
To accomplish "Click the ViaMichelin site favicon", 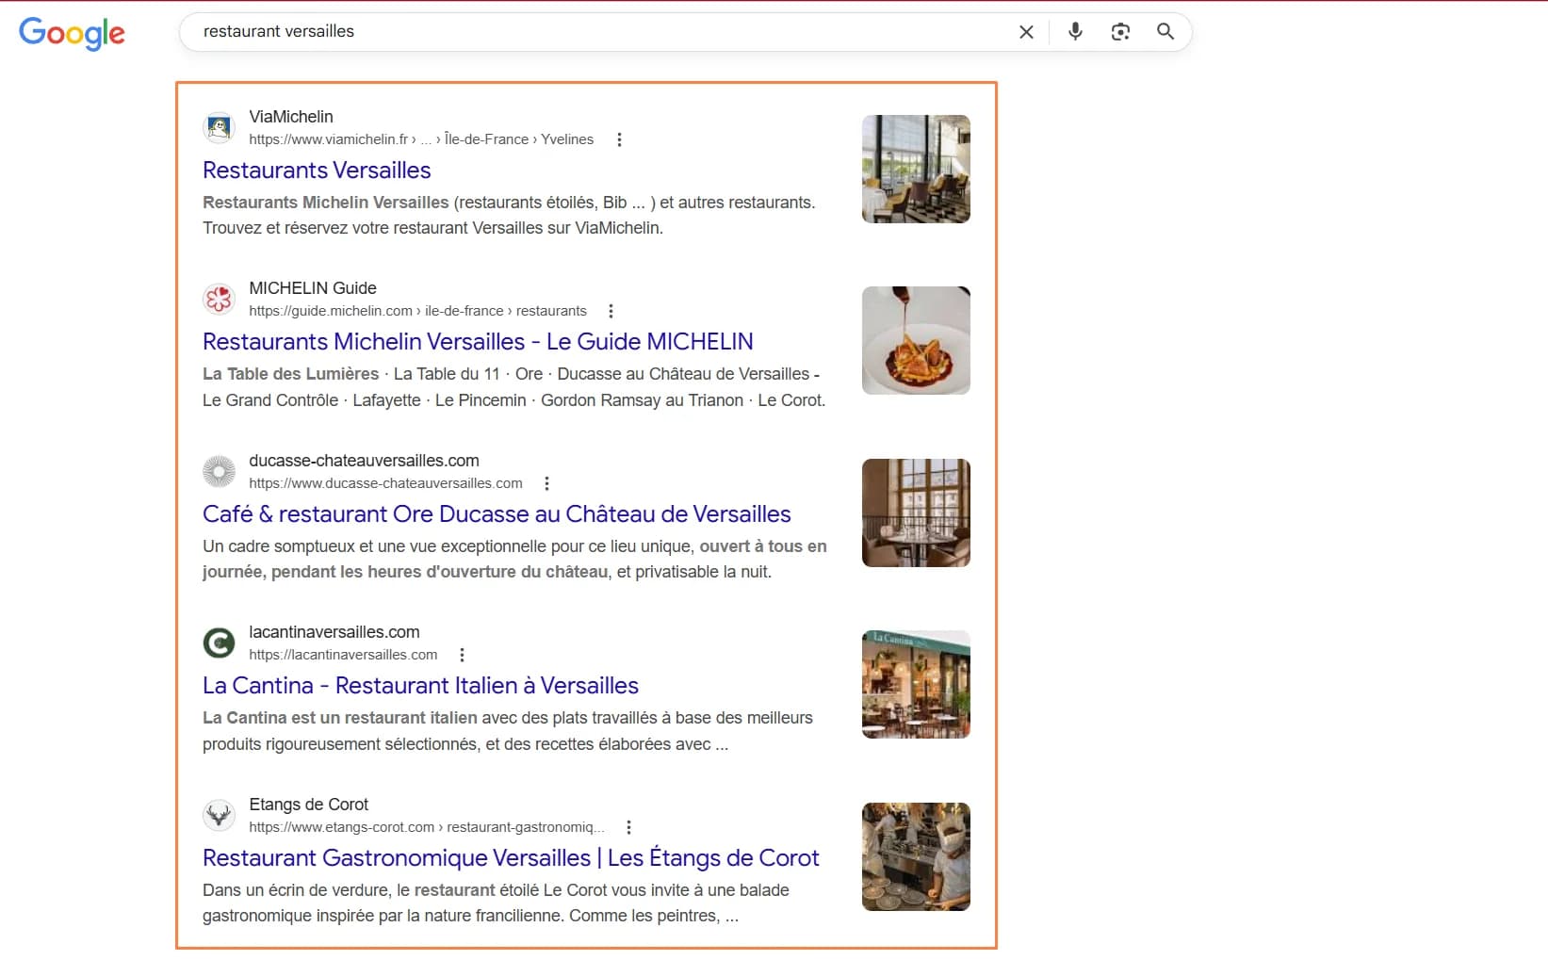I will pyautogui.click(x=220, y=127).
